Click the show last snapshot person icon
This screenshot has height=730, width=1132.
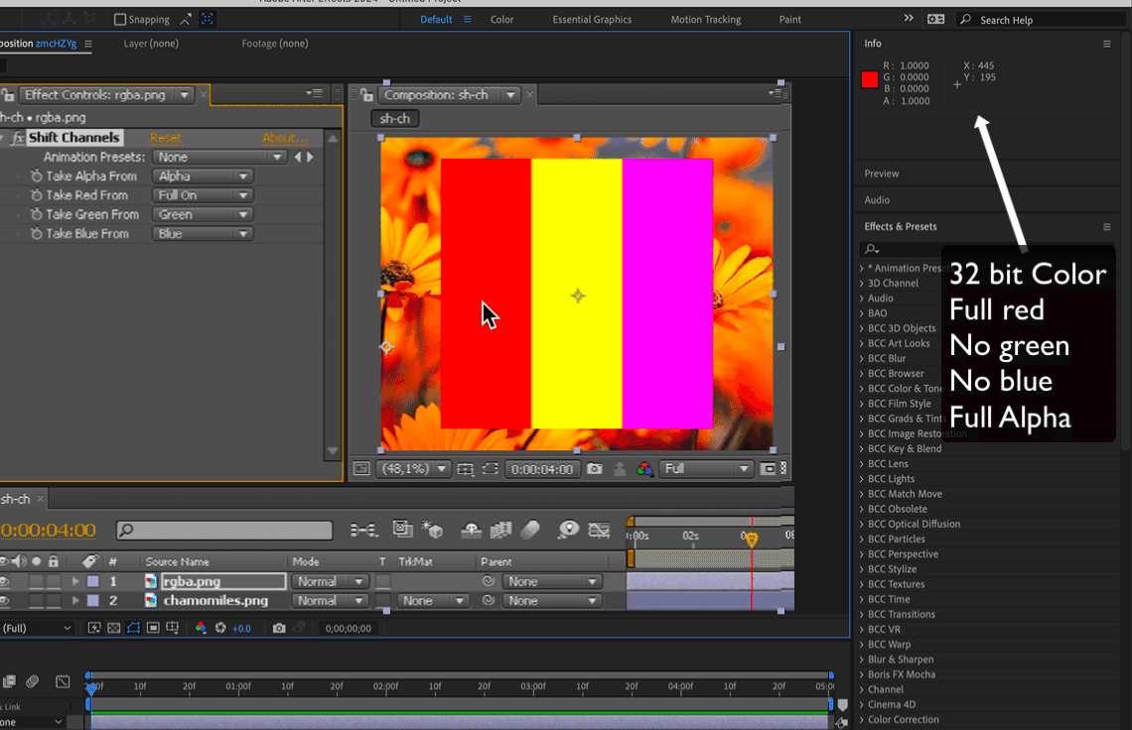click(620, 469)
